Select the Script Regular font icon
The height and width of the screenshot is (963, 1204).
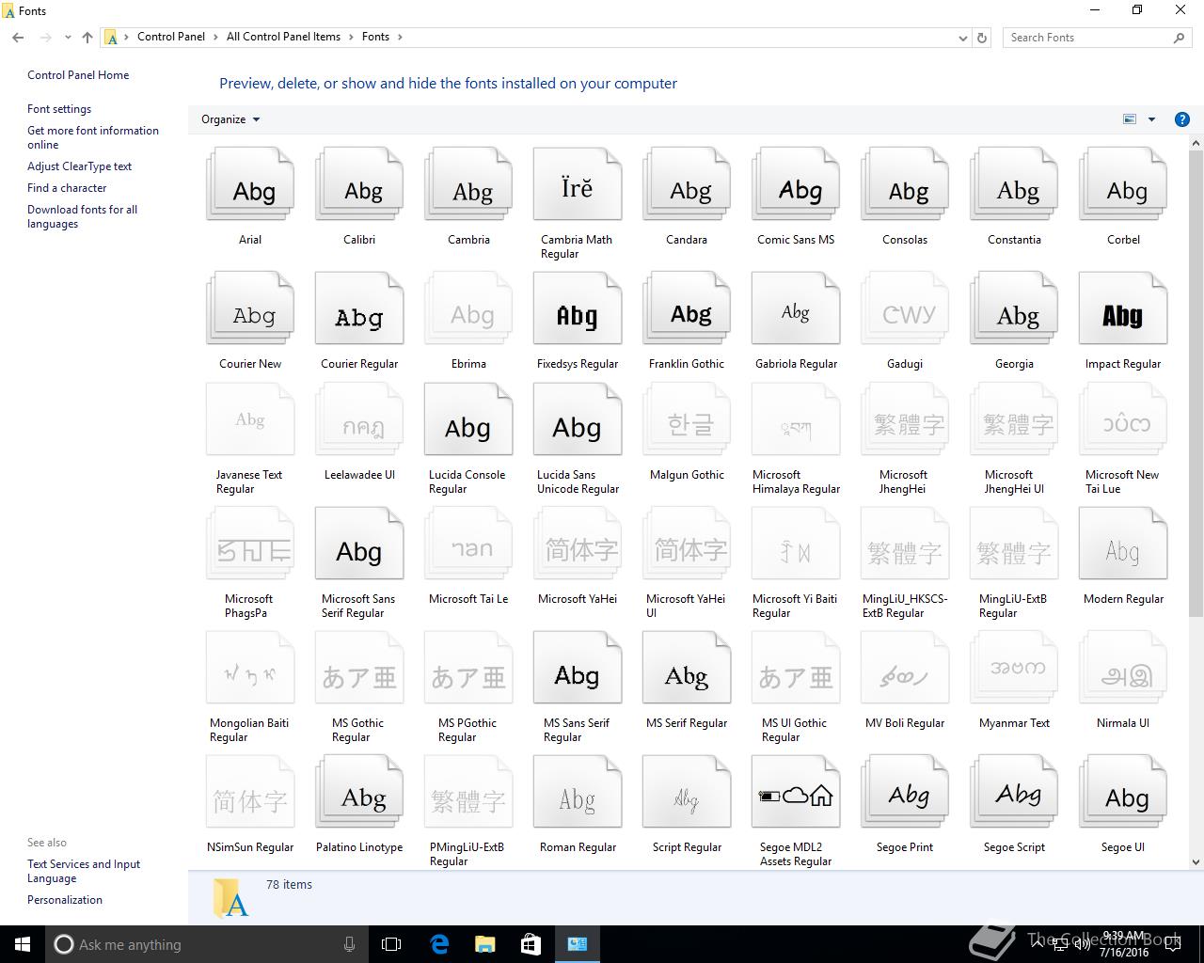coord(687,792)
